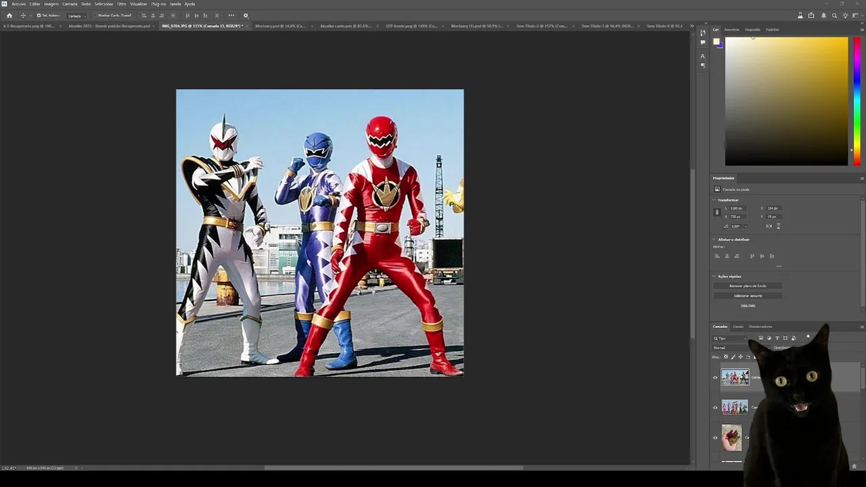Open the layer Tipo filter dropdown
This screenshot has width=866, height=487.
729,338
